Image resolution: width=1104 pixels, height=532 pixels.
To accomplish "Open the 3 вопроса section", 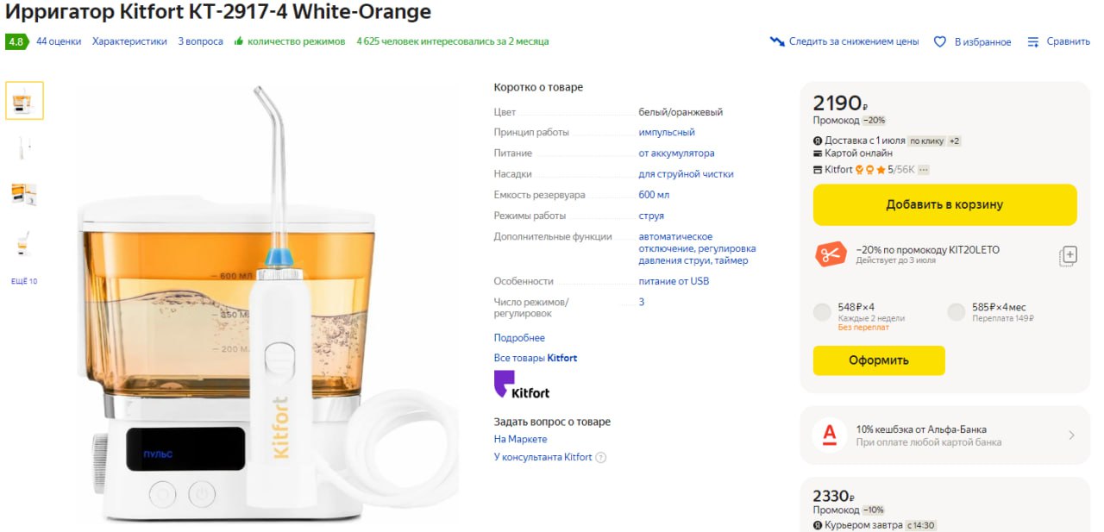I will pyautogui.click(x=200, y=41).
